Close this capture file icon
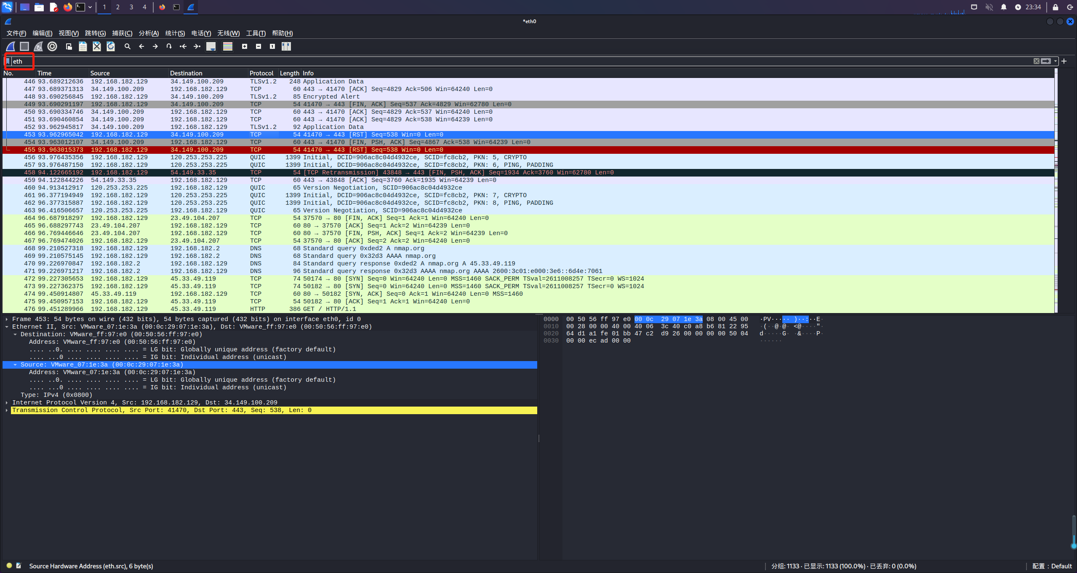 click(x=97, y=46)
